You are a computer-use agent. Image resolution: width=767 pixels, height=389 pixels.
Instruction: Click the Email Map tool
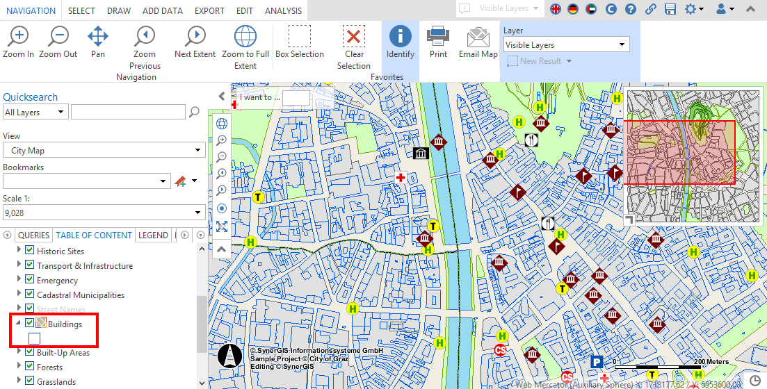click(x=478, y=42)
